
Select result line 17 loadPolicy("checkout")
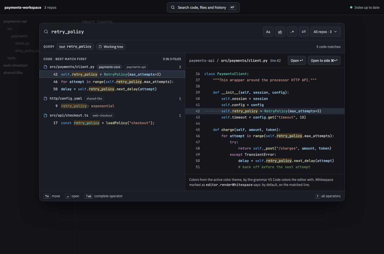tap(112, 123)
